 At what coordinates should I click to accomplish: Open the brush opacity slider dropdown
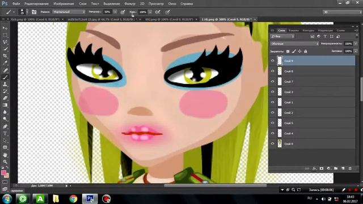click(115, 12)
